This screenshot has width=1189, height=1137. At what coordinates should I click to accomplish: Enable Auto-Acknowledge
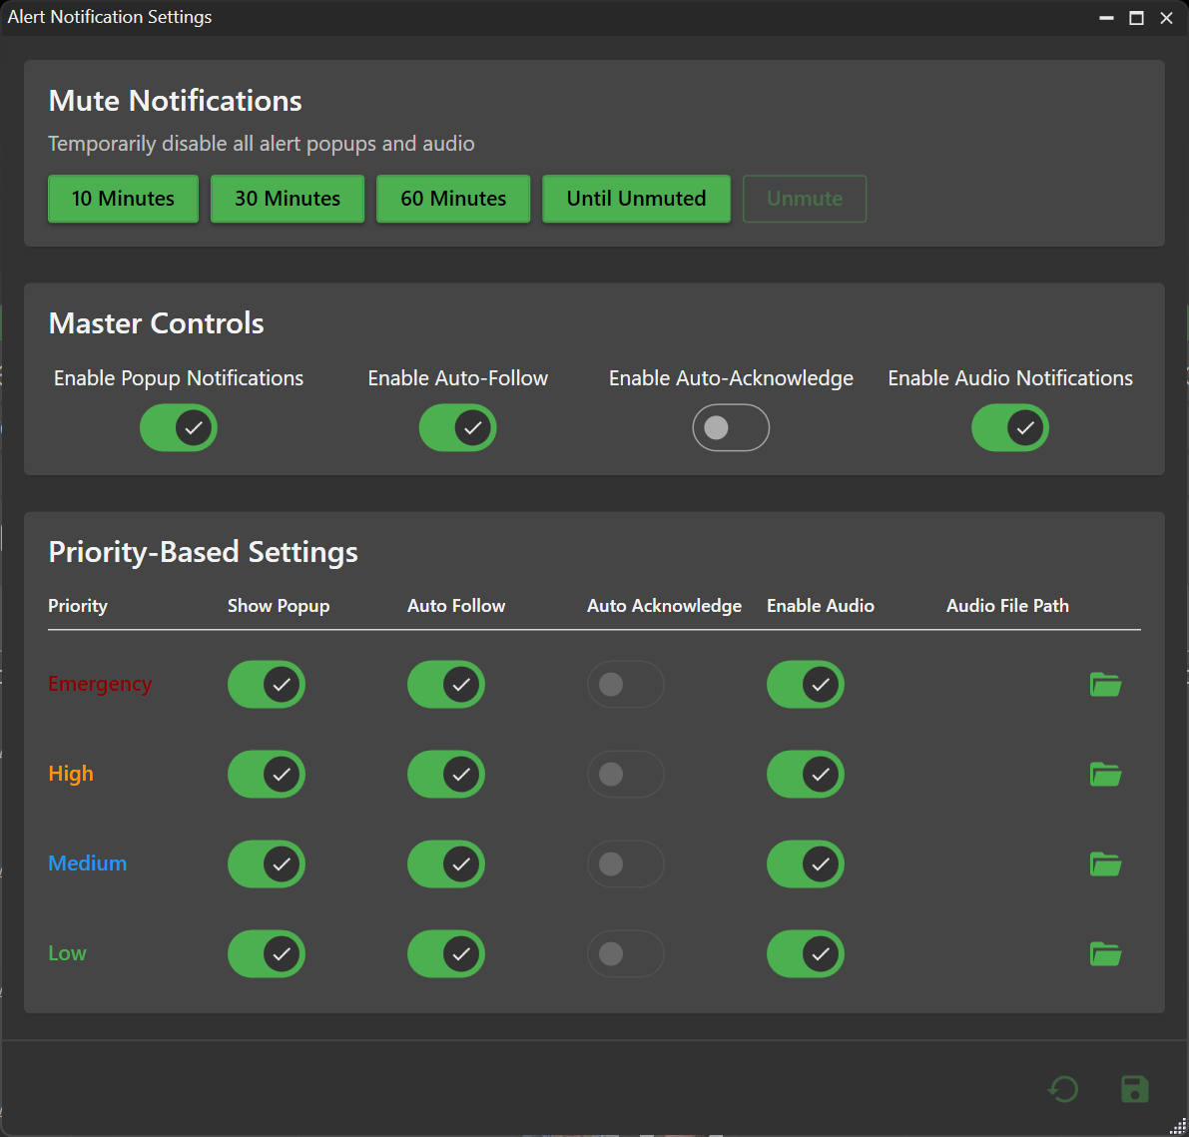(x=731, y=427)
